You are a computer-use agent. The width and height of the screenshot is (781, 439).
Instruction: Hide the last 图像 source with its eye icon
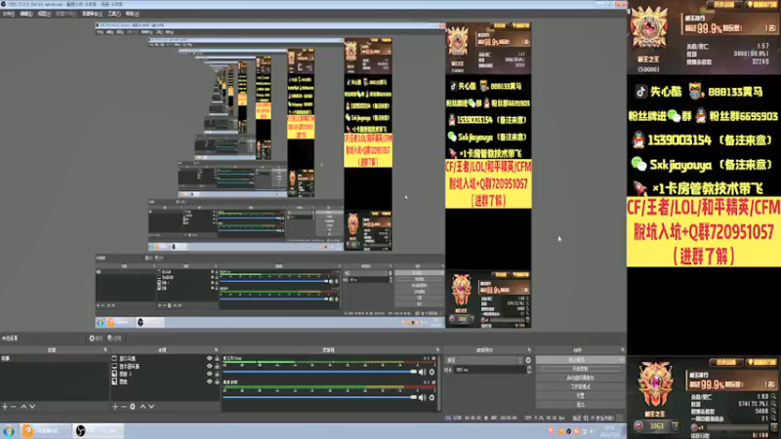tap(209, 381)
